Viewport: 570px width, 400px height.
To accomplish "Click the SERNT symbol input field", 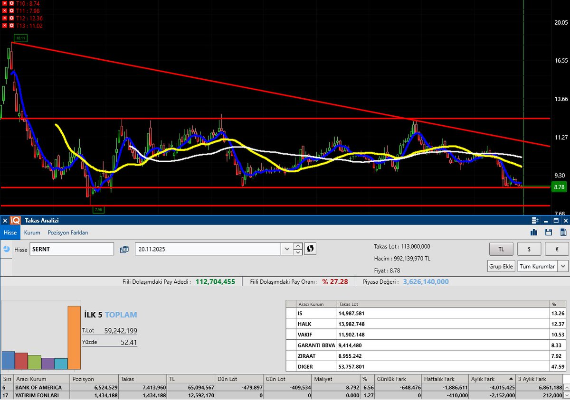I will pos(71,249).
